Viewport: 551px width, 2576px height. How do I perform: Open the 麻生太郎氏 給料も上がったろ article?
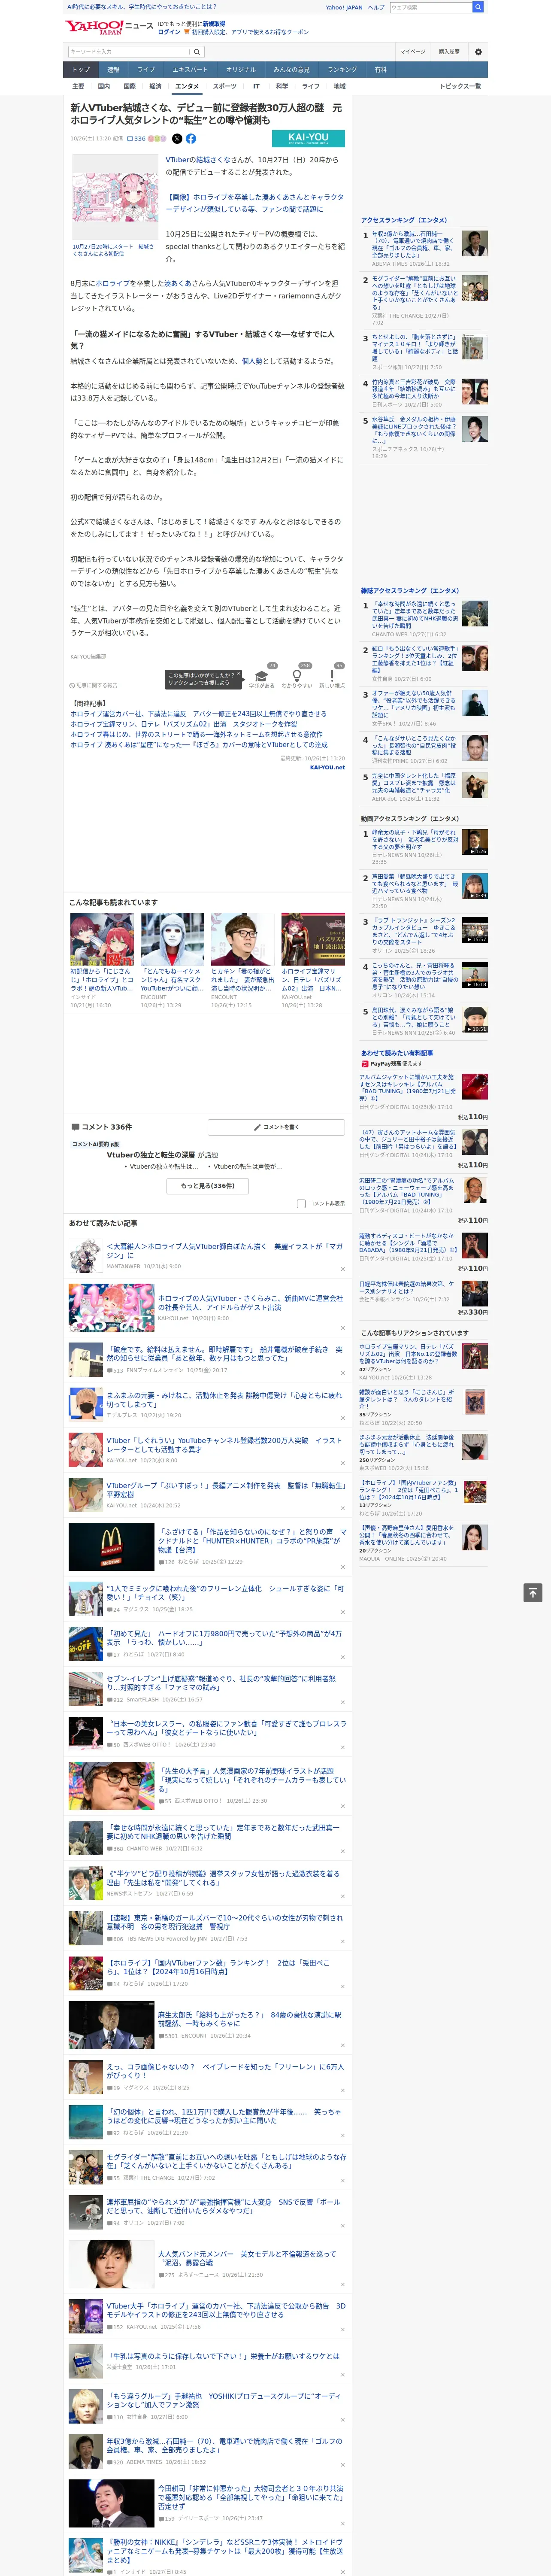pos(250,2019)
